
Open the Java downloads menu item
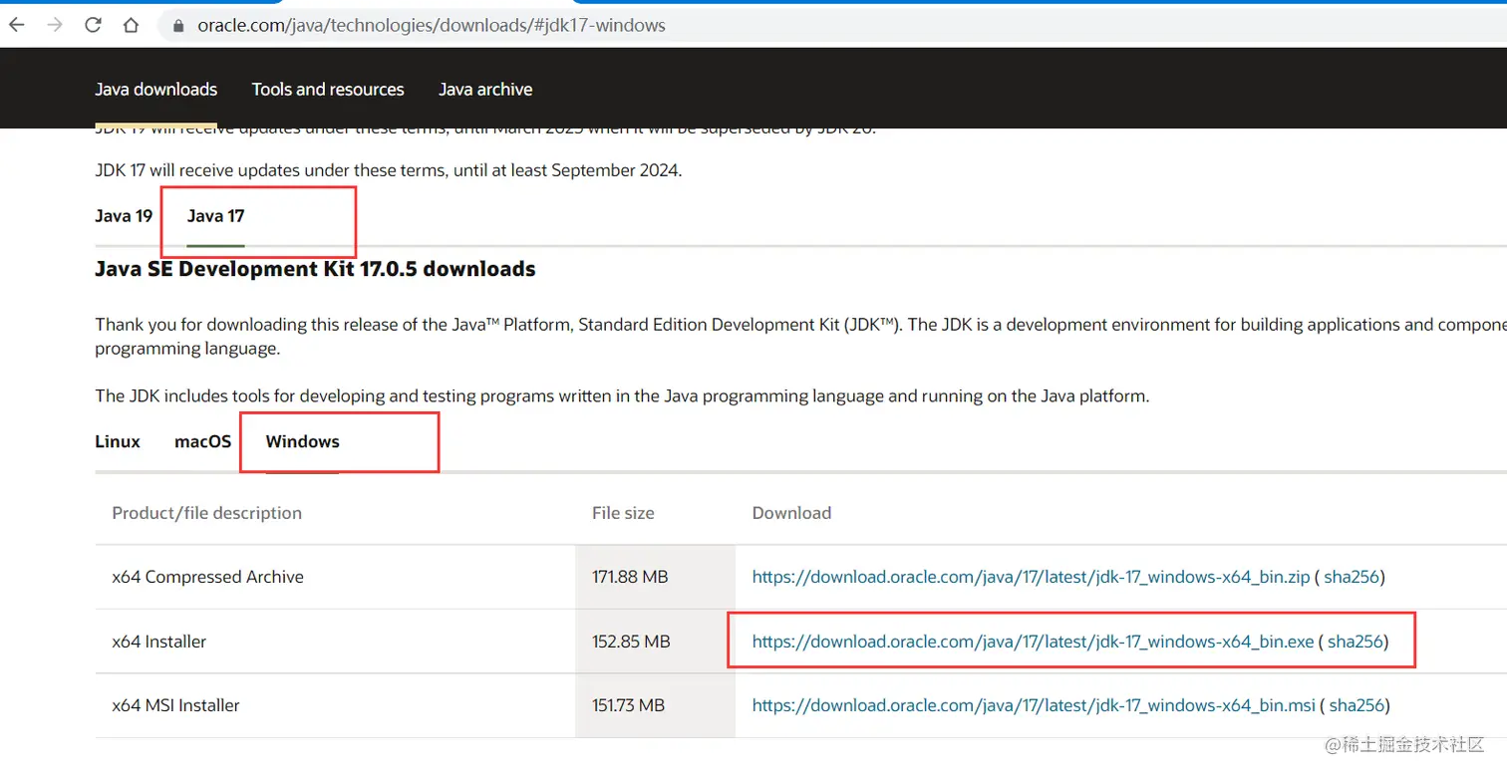(155, 90)
